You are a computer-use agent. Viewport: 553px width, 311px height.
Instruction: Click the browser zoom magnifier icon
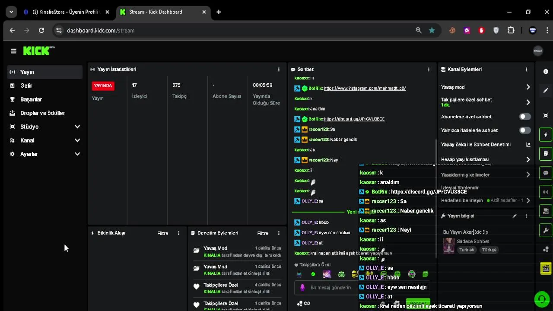(418, 30)
